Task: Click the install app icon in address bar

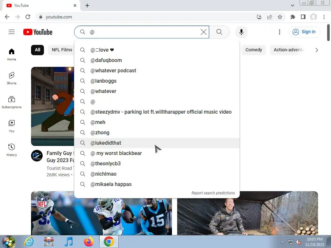Action: point(259,17)
